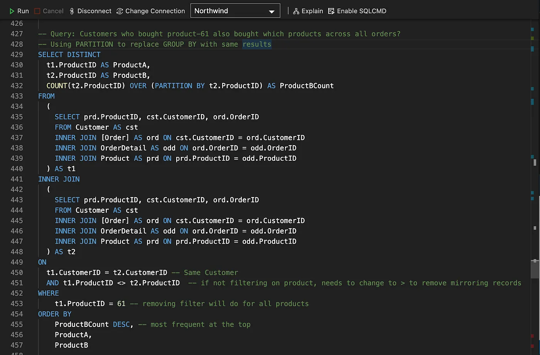This screenshot has width=540, height=355.
Task: Click the Change Connection icon
Action: click(120, 11)
